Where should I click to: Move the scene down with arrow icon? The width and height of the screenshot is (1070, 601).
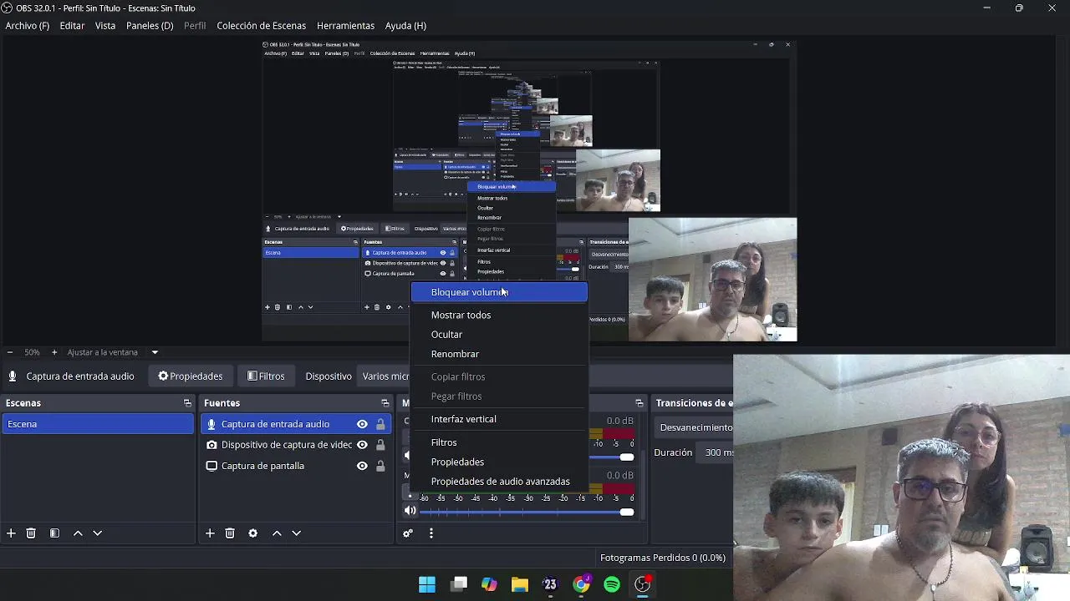(97, 533)
